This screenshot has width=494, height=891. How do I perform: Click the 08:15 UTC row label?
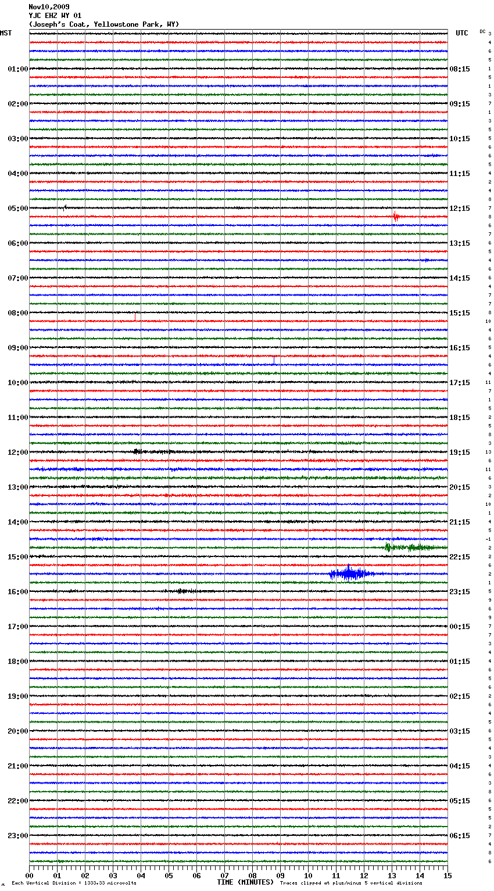click(460, 69)
